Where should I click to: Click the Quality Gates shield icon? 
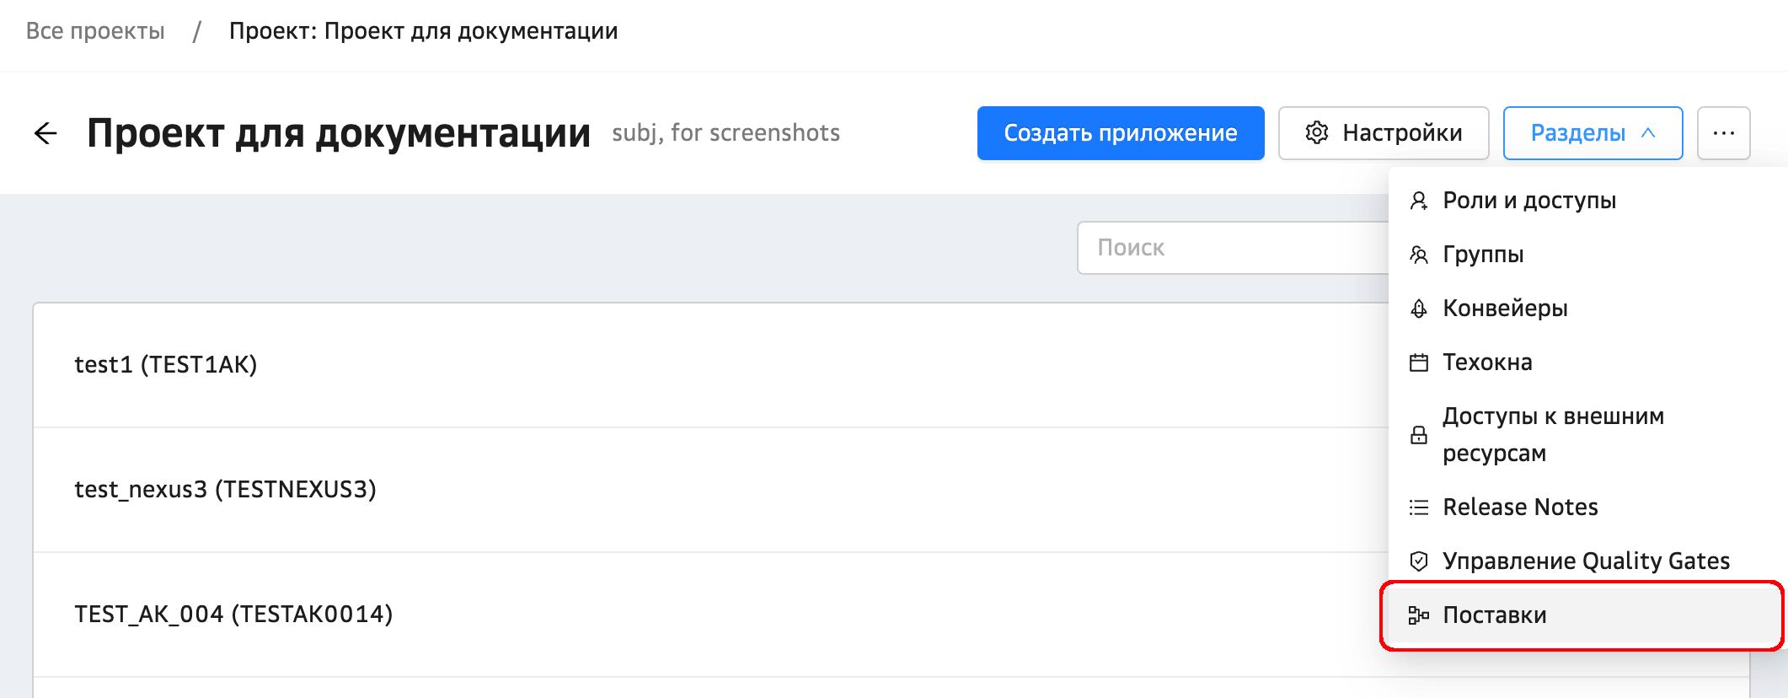coord(1419,561)
